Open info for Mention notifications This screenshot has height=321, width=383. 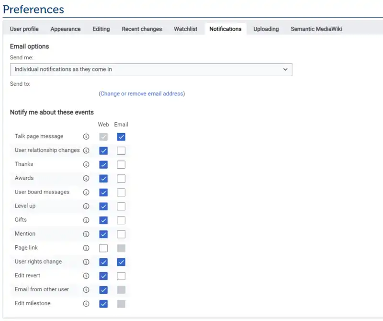pos(86,234)
